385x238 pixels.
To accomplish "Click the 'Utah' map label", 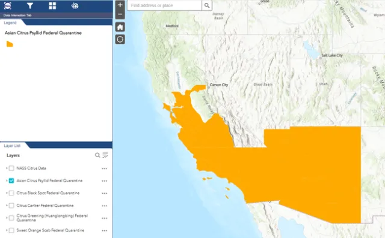I will click(324, 84).
